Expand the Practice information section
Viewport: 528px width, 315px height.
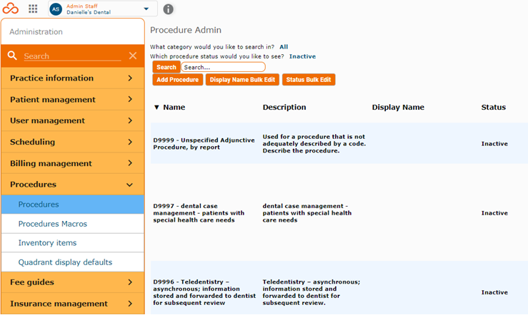coord(73,78)
